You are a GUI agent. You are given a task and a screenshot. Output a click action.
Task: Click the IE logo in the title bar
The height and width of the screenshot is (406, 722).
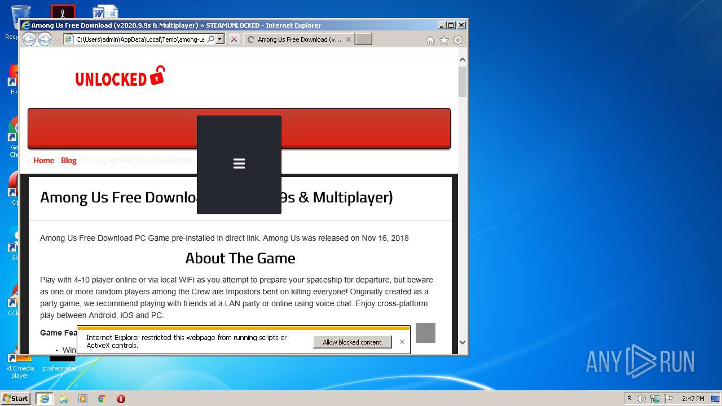click(x=25, y=25)
